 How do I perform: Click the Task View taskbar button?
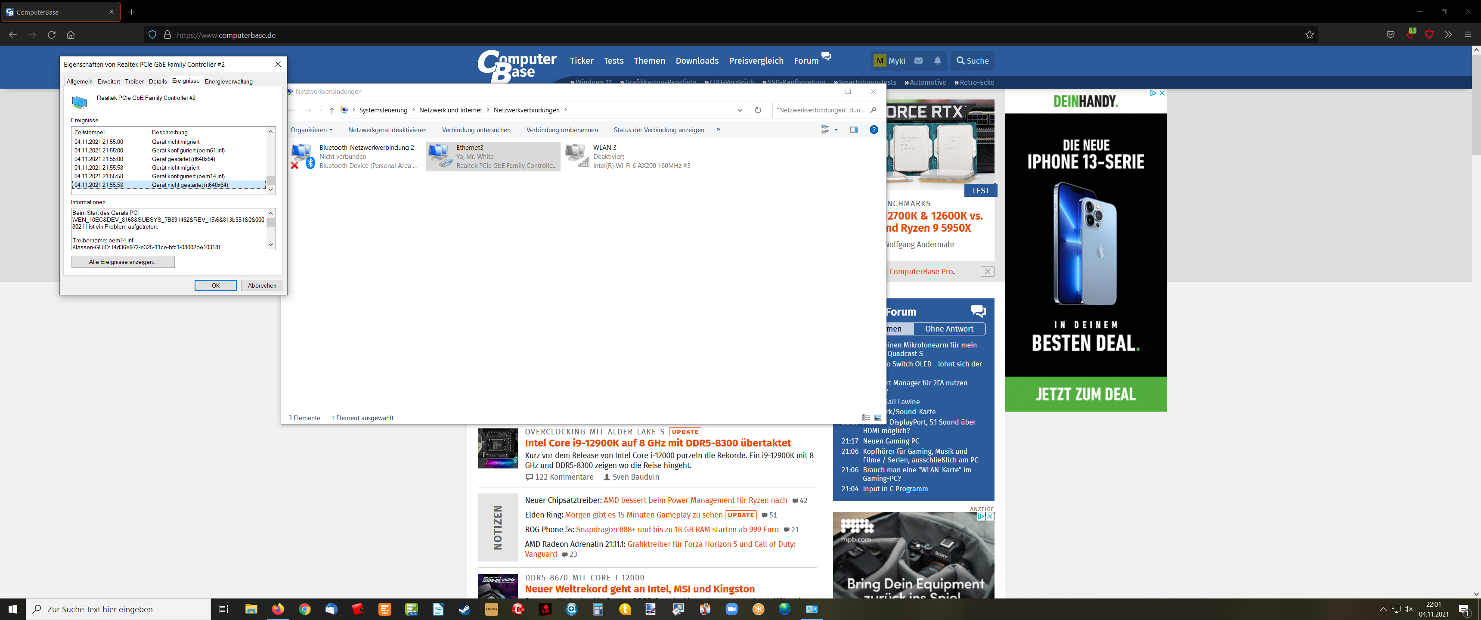pos(224,609)
